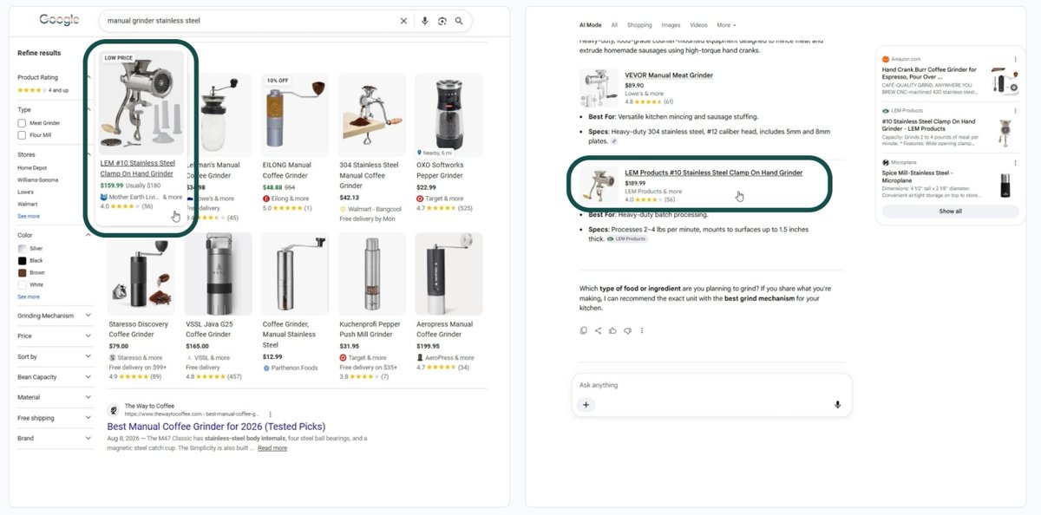Viewport: 1041px width, 515px height.
Task: Open the VEVOR Manual Meat Grinder link
Action: 669,75
